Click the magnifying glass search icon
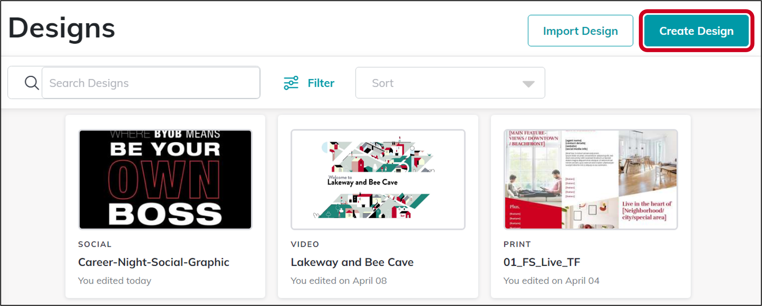The image size is (762, 306). click(31, 83)
